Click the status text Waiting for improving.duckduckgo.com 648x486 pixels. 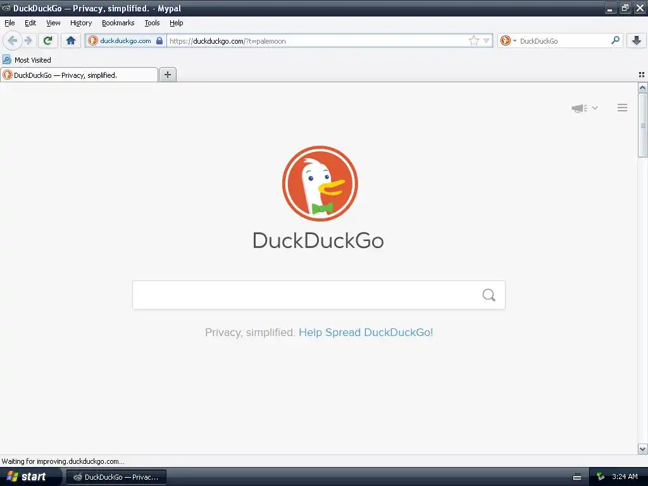[63, 461]
